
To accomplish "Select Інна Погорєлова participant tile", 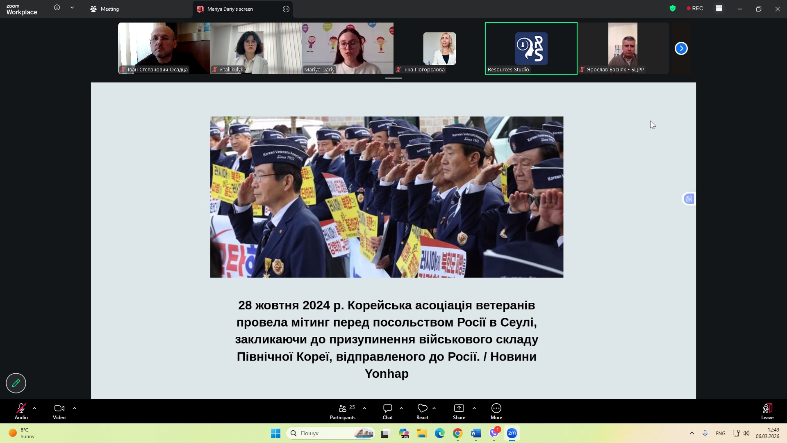I will pyautogui.click(x=439, y=48).
